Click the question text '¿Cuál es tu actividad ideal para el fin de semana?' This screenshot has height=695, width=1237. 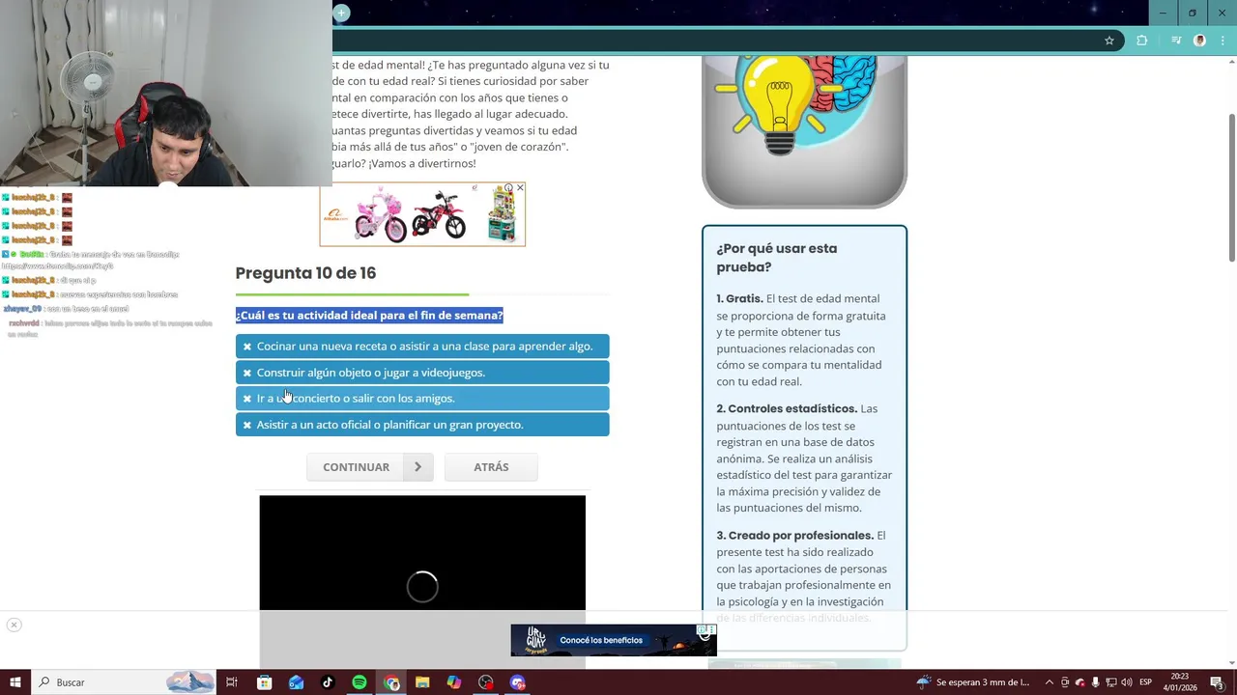click(369, 315)
